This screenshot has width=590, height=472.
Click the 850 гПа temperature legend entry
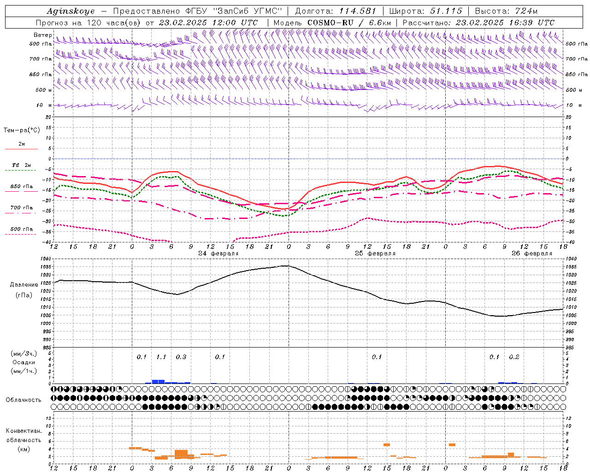[22, 187]
